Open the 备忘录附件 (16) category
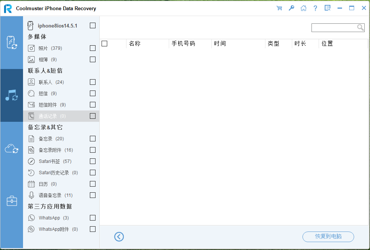Screen dimensions: 370x250 pyautogui.click(x=61, y=150)
